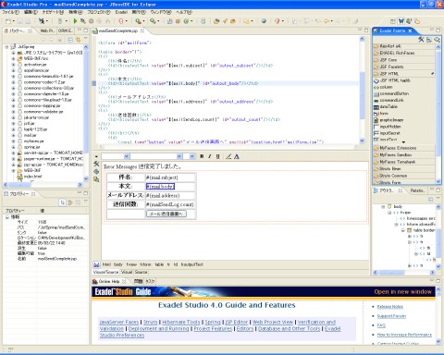The image size is (444, 355).
Task: Click the globe web browser toolbar icon
Action: click(x=264, y=21)
